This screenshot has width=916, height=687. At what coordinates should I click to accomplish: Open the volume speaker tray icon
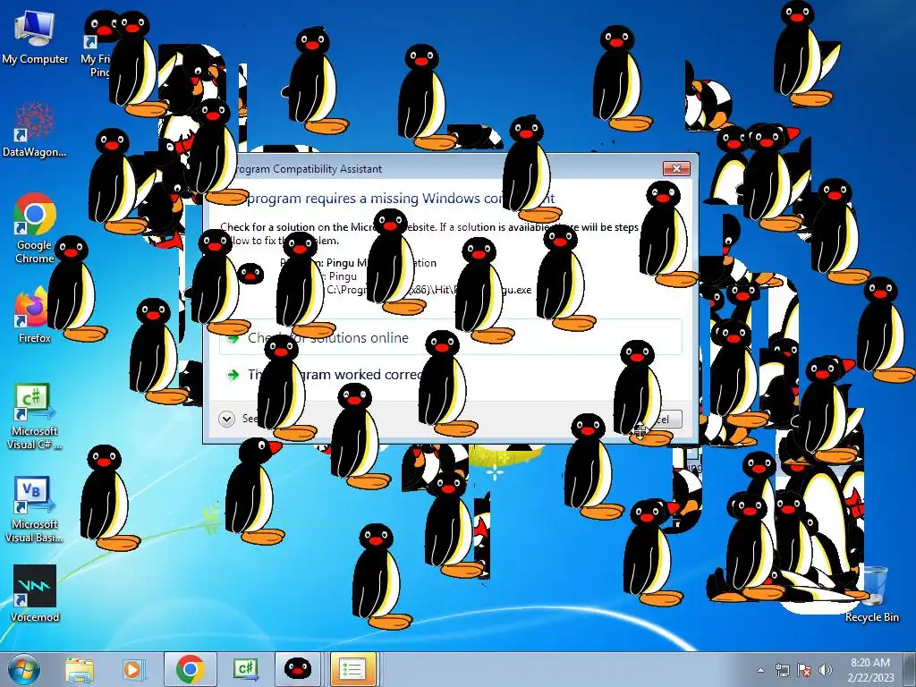[825, 670]
